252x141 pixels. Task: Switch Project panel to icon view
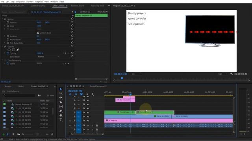pos(13,134)
